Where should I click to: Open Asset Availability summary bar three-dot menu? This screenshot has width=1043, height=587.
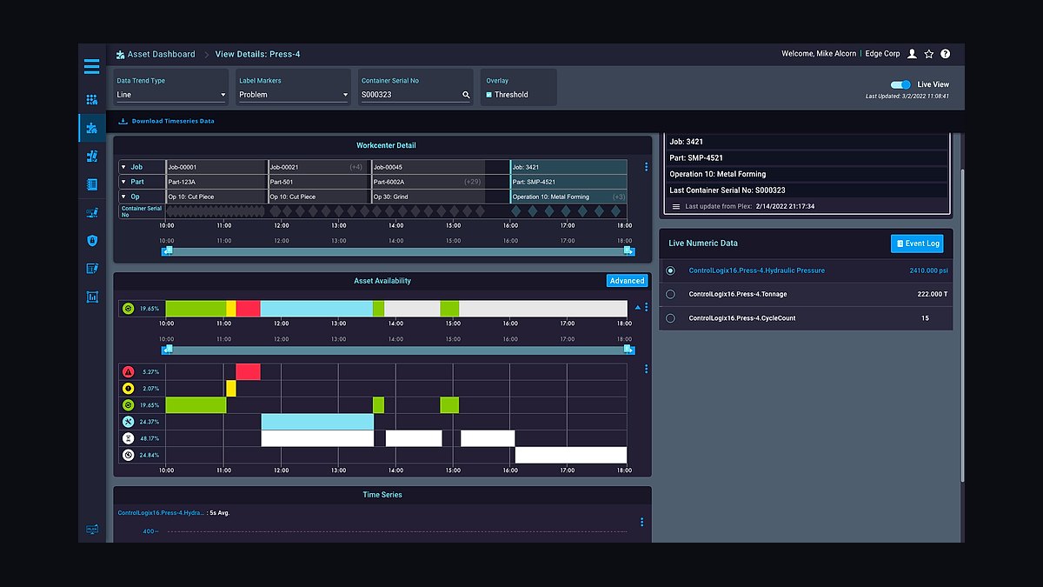click(x=647, y=307)
